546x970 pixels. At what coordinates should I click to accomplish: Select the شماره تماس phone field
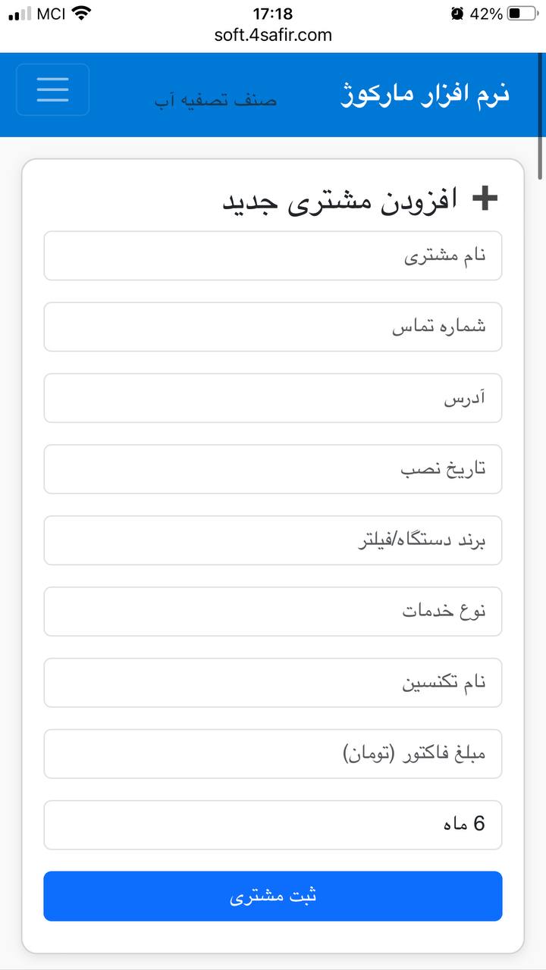click(273, 327)
